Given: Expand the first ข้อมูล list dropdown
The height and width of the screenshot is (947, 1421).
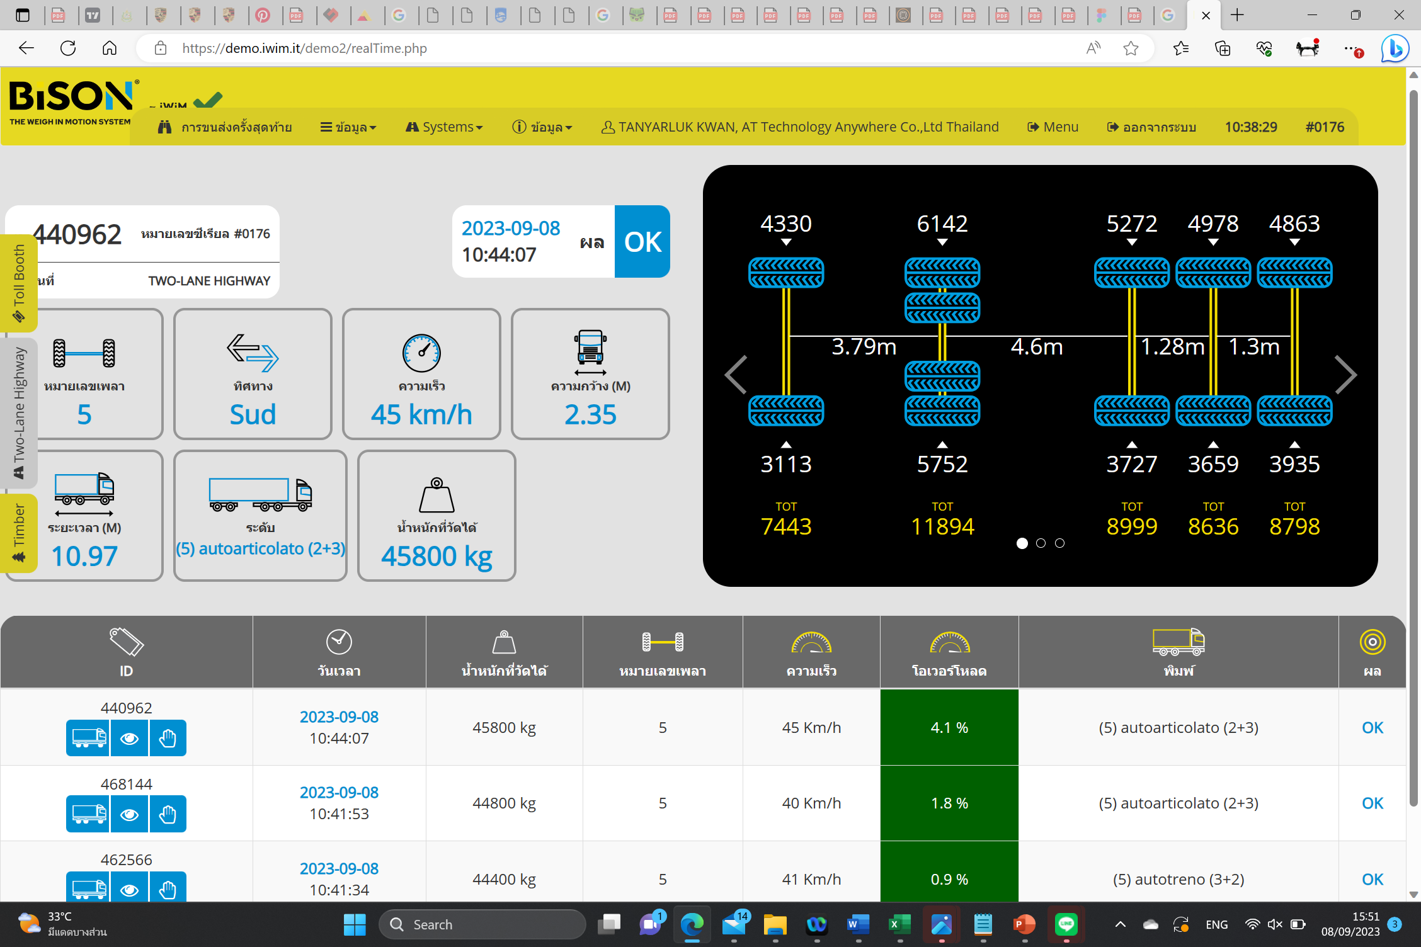Looking at the screenshot, I should [348, 127].
